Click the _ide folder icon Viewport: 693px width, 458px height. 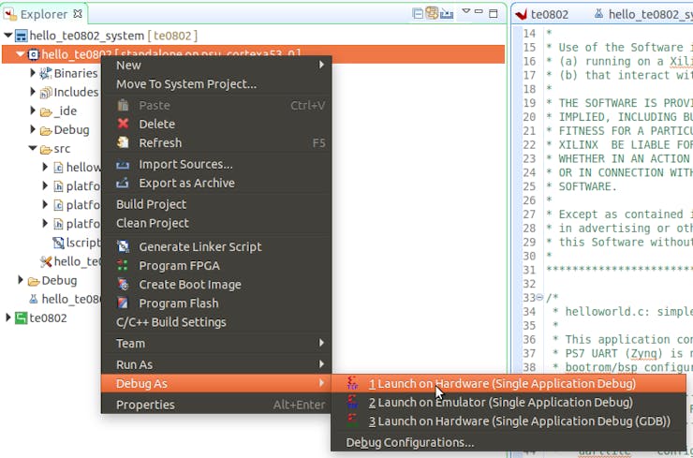click(x=46, y=111)
